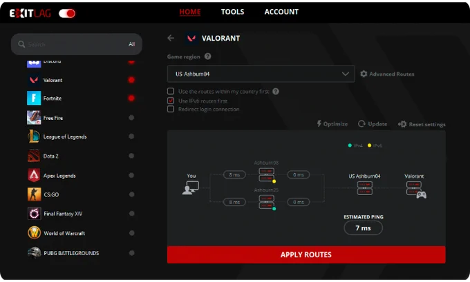This screenshot has width=470, height=282.
Task: Click the Valorant icon in game list
Action: click(x=34, y=80)
